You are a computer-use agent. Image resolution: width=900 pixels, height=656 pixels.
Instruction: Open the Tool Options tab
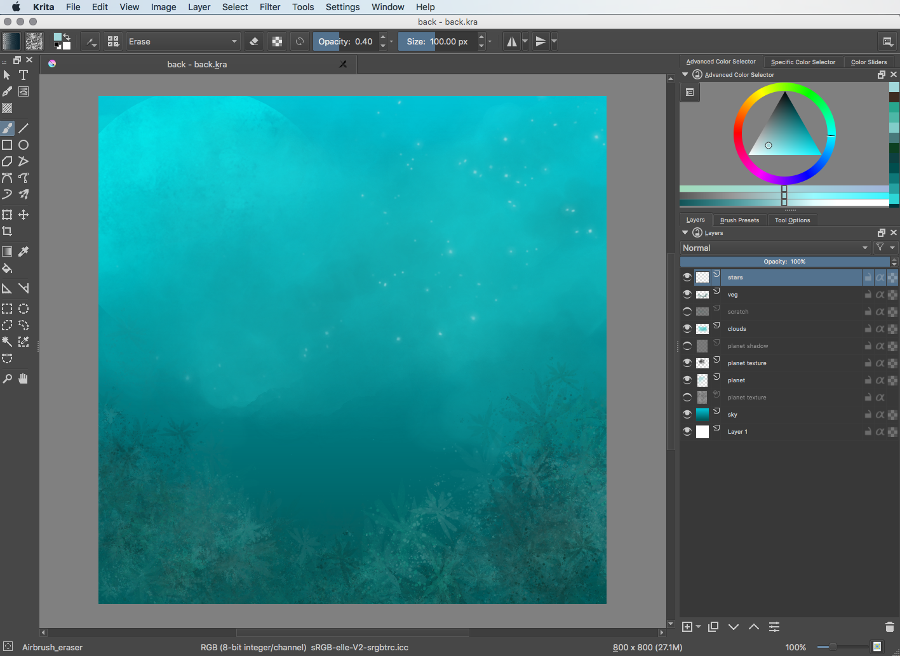(792, 220)
